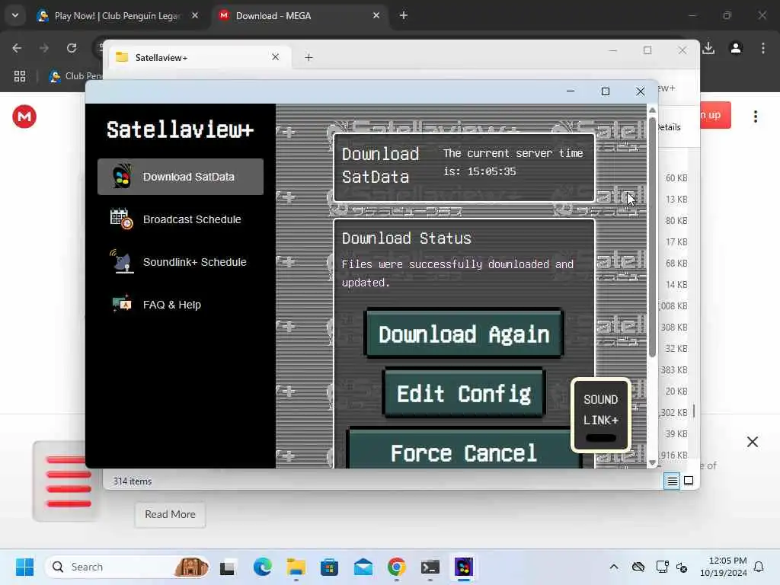The width and height of the screenshot is (780, 585).
Task: Click the Edit Config button
Action: point(464,394)
